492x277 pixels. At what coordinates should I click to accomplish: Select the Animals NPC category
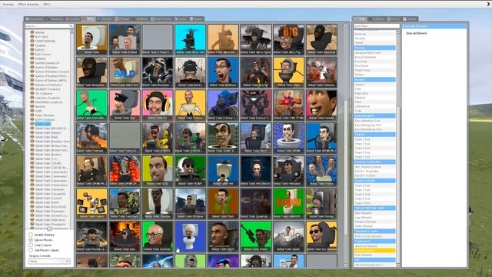tap(40, 32)
